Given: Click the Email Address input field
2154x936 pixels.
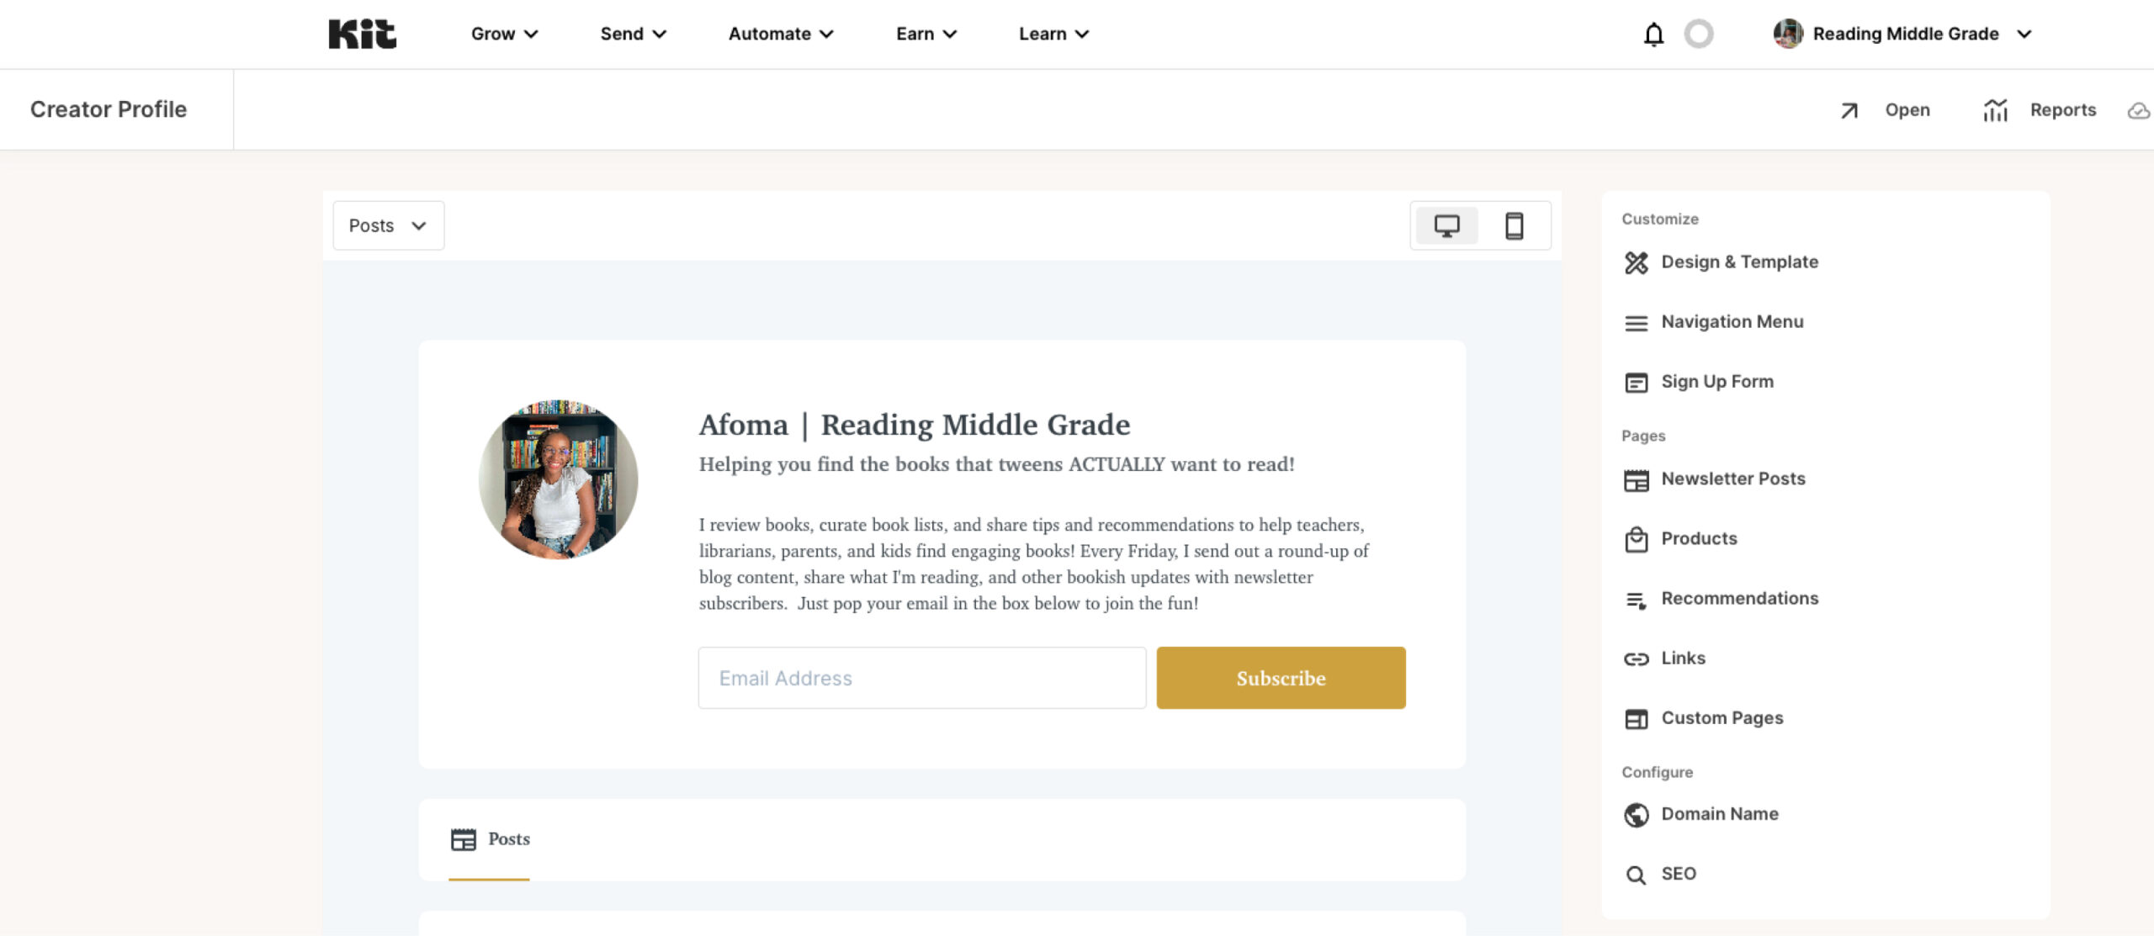Looking at the screenshot, I should (x=921, y=678).
